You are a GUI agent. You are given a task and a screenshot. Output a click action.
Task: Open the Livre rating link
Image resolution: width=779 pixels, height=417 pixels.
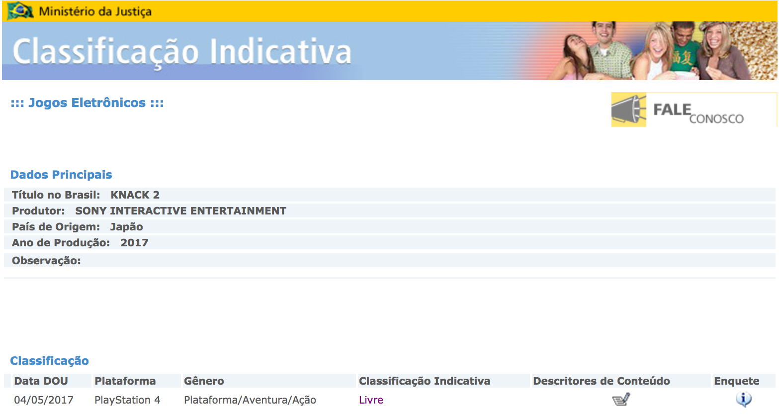tap(371, 400)
